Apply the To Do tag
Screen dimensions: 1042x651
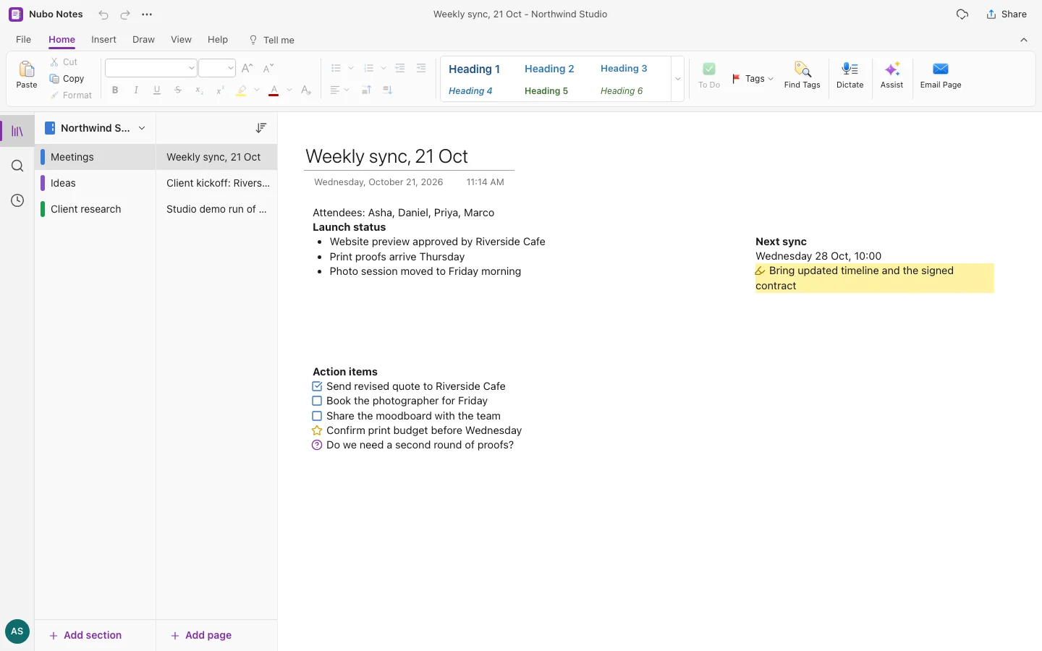[709, 75]
